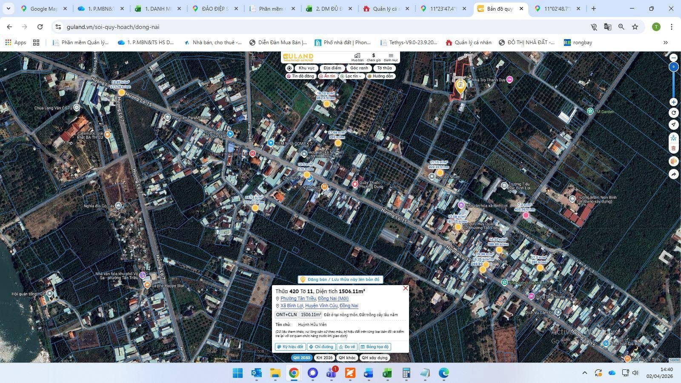This screenshot has height=383, width=681.
Task: Zoom in the map with plus button
Action: coord(673,102)
